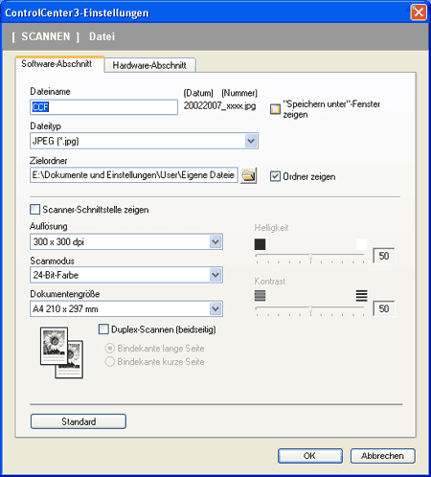Open the Scanmodus 24-Bit-Farbe dropdown
431x477 pixels.
click(215, 275)
